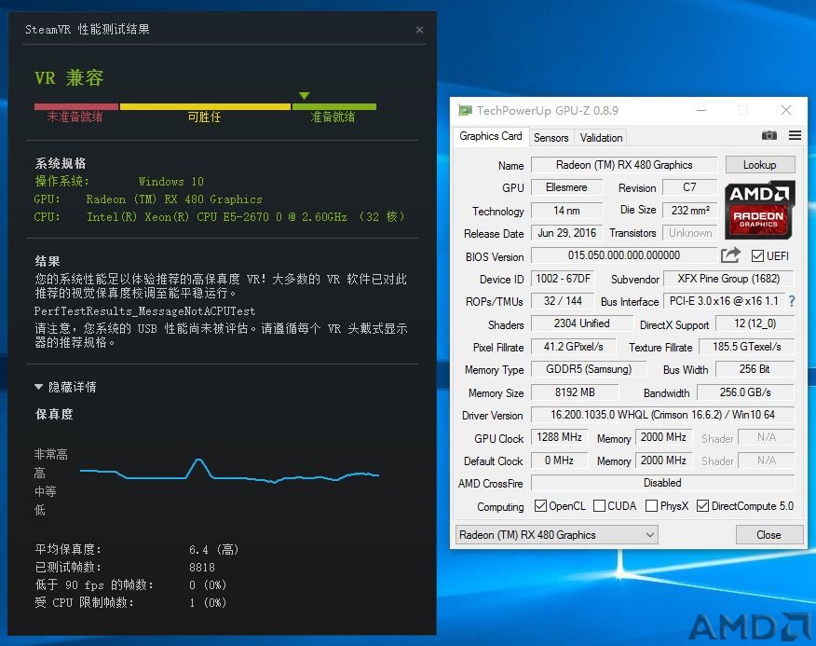
Task: Click the GPU Clock field 1288 MHz
Action: pyautogui.click(x=560, y=437)
